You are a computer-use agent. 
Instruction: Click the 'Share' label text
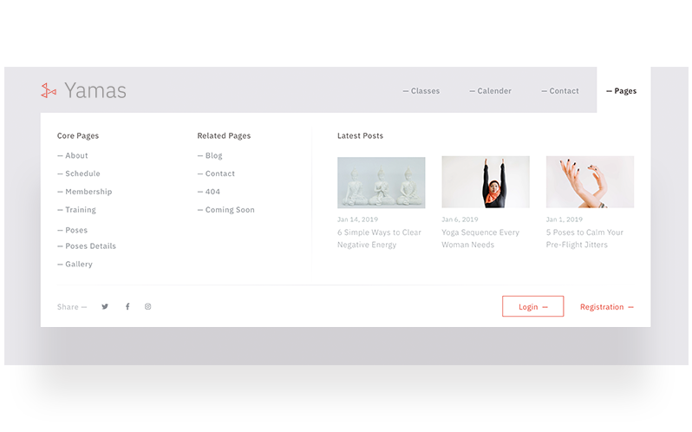(x=68, y=307)
